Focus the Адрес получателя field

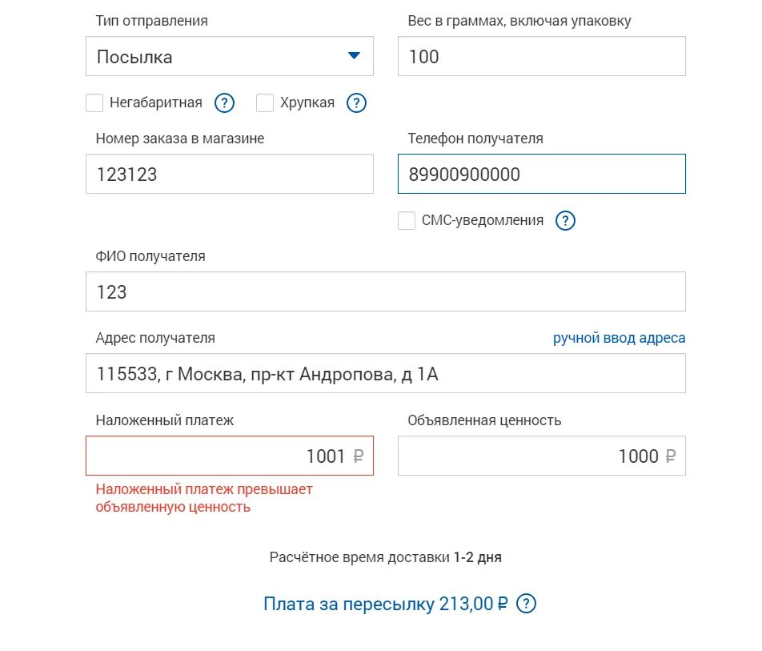(386, 373)
